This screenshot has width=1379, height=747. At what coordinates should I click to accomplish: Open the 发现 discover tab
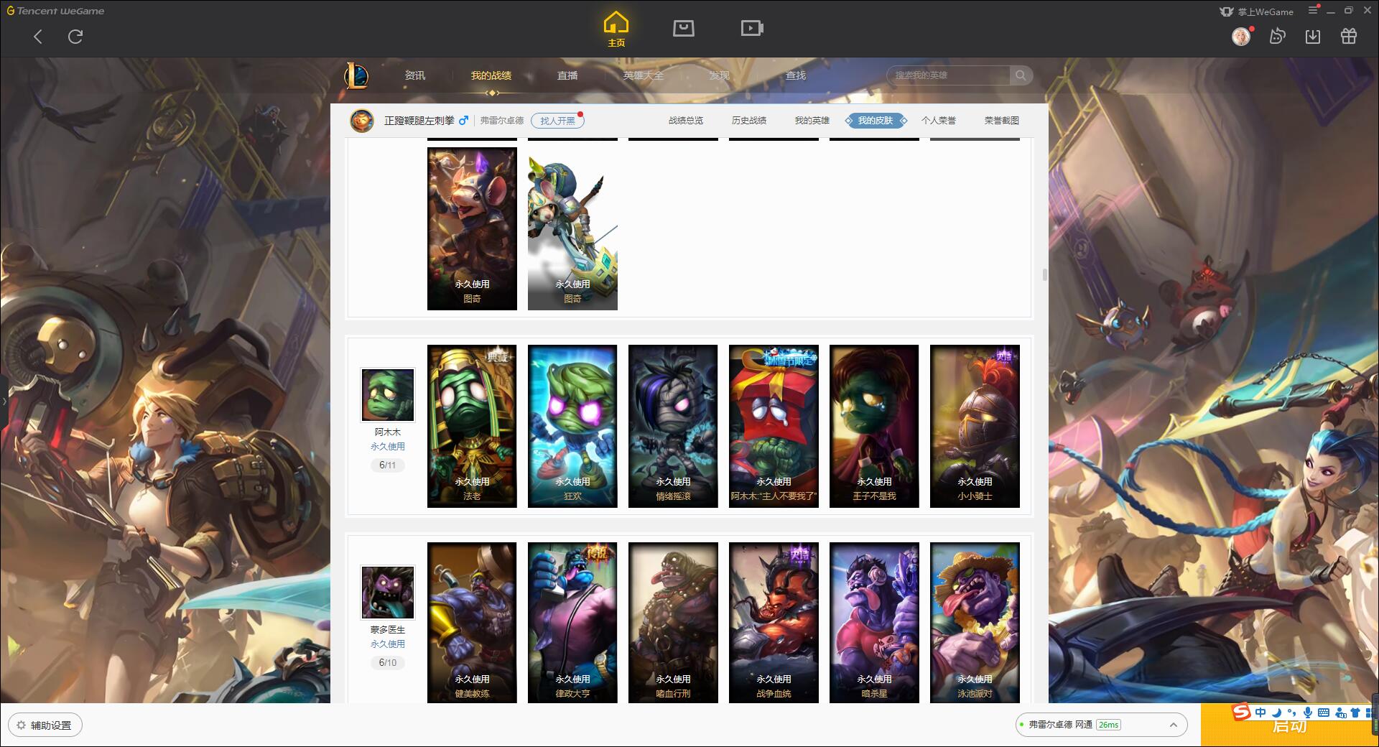point(720,75)
